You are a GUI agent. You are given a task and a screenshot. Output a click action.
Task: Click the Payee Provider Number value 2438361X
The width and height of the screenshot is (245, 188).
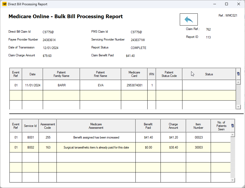point(49,40)
